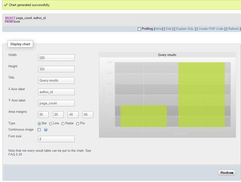Click the tall green bar in chart
241x182 pixels.
click(x=201, y=94)
